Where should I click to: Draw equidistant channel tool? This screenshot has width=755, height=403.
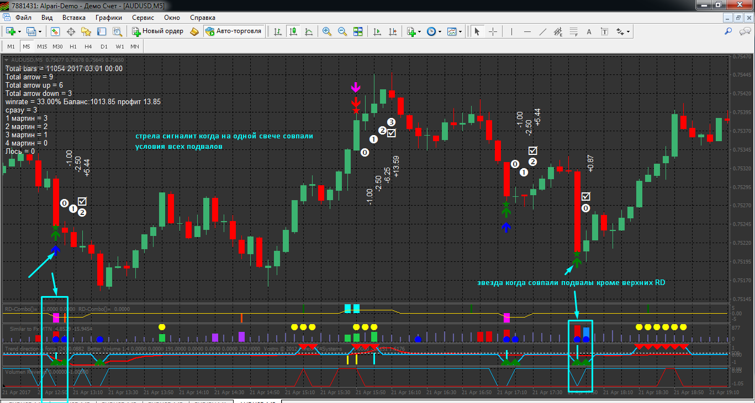coord(558,31)
